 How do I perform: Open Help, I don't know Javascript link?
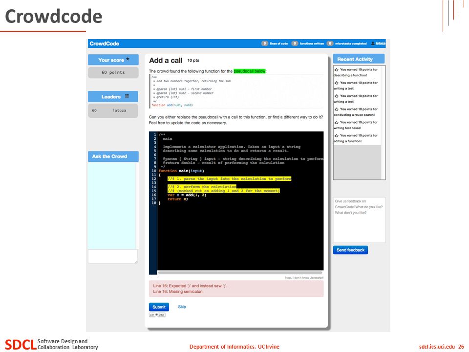(x=304, y=278)
